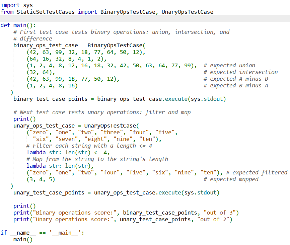290x245 pixels.
Task: Click the "Unary operations score:" string
Action: [73, 220]
